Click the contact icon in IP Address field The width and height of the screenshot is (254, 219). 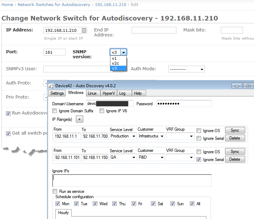point(84,30)
